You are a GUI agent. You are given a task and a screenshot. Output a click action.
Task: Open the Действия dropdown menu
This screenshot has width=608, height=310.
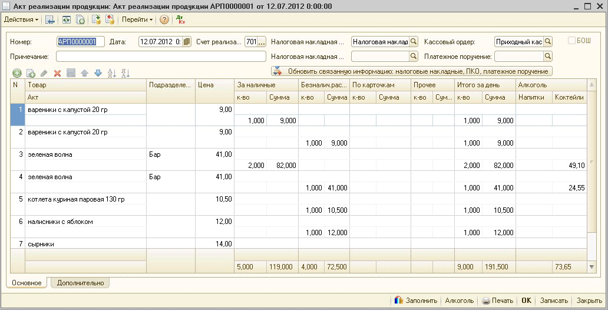(x=21, y=19)
